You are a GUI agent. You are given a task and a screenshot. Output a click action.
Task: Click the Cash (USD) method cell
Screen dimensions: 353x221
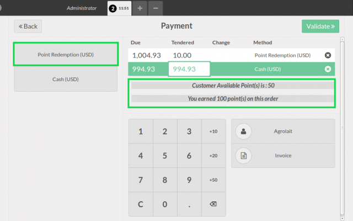268,69
